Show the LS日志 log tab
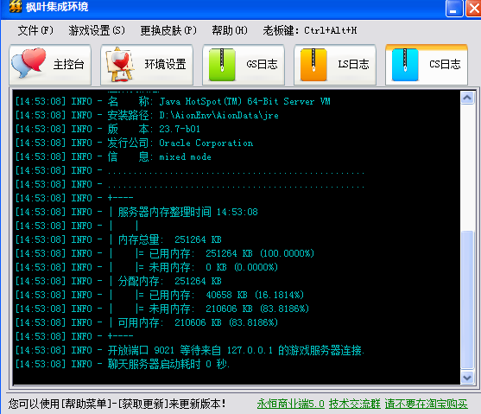The height and width of the screenshot is (414, 481). click(335, 65)
